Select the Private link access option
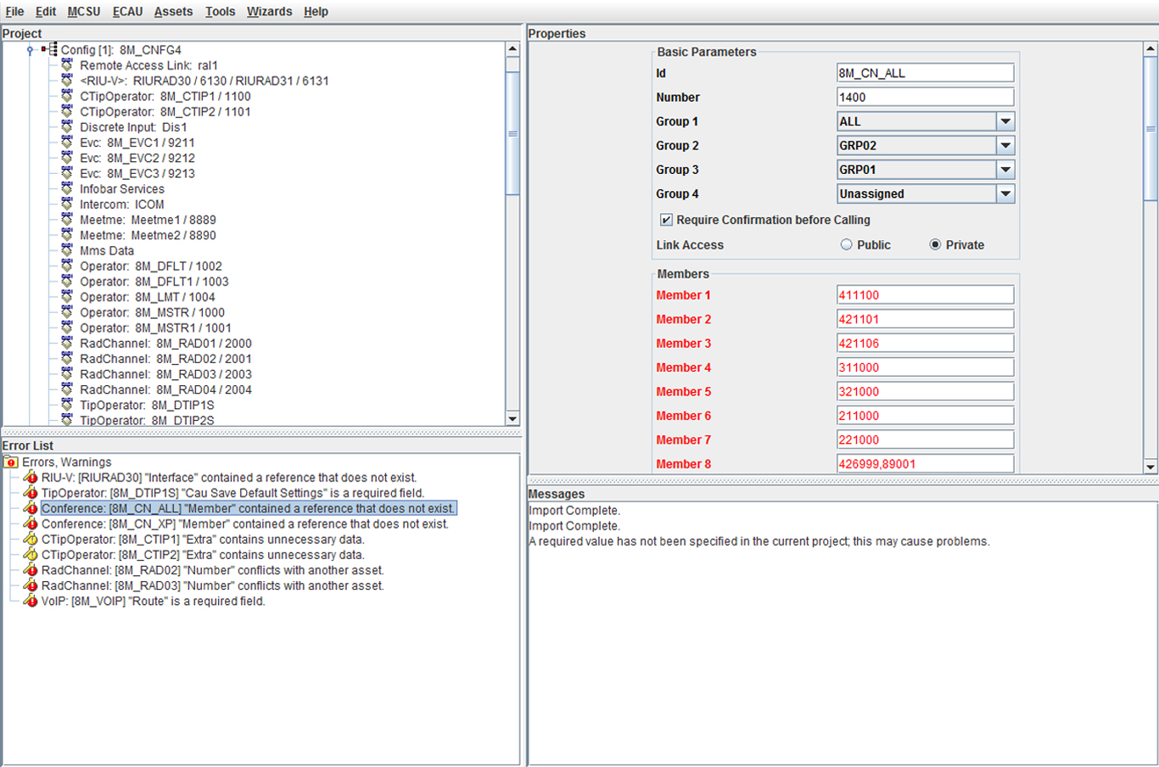This screenshot has width=1159, height=767. tap(935, 244)
